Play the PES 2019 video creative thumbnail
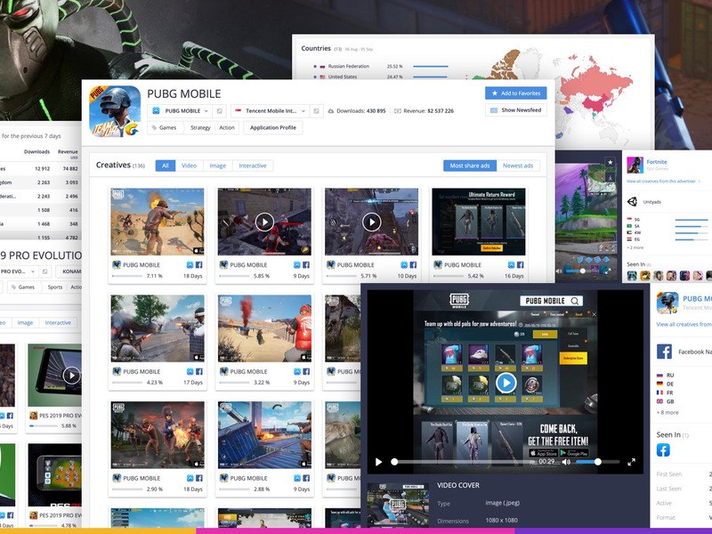This screenshot has width=712, height=534. (71, 375)
